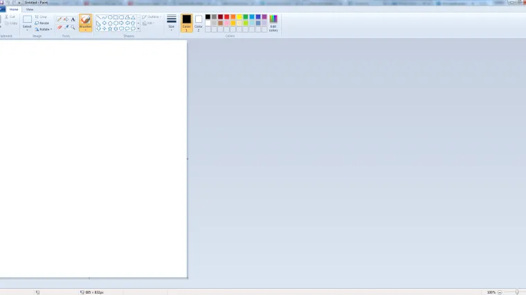The image size is (526, 295).
Task: Switch to the View tab
Action: point(30,10)
